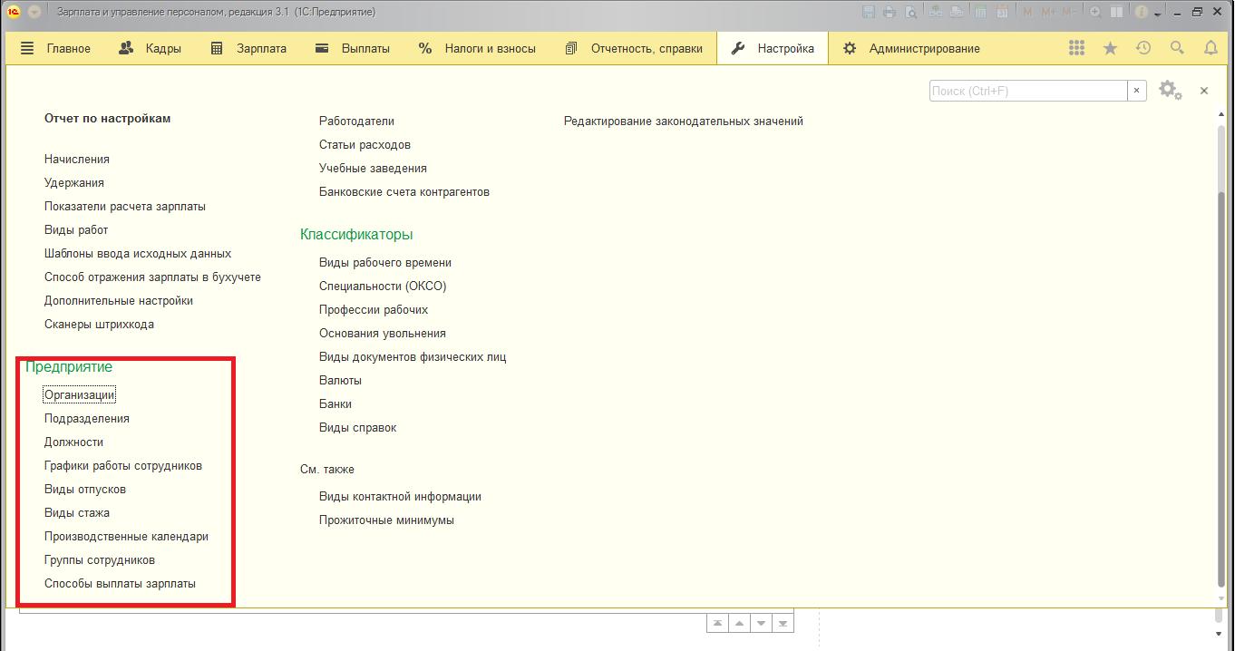Open the Организации link
1235x651 pixels.
(80, 394)
